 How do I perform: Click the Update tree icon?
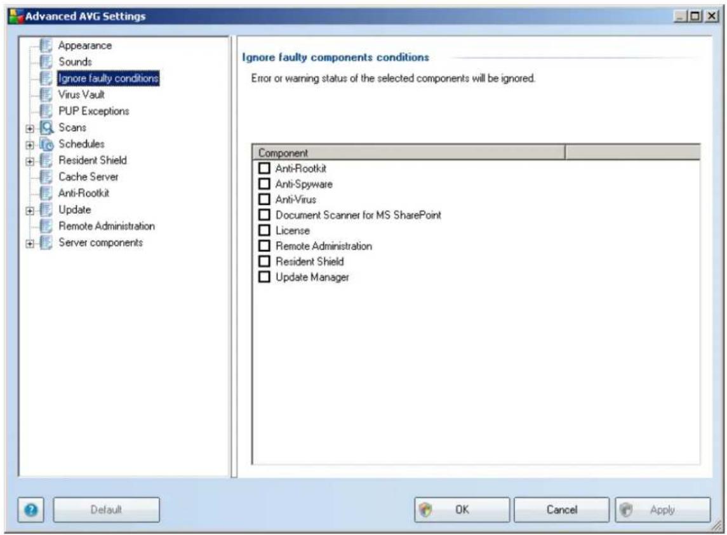point(46,209)
